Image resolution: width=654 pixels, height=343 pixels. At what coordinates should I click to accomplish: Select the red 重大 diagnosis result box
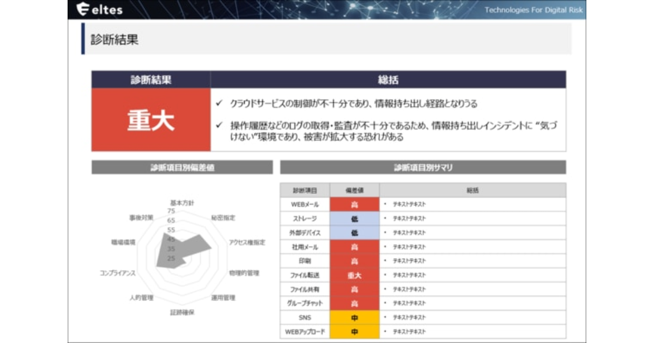click(151, 120)
